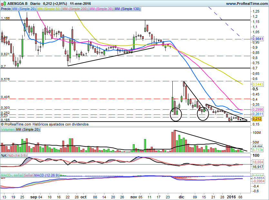Click the yellow MM (Simple 50) label
The image size is (269, 200).
point(49,9)
